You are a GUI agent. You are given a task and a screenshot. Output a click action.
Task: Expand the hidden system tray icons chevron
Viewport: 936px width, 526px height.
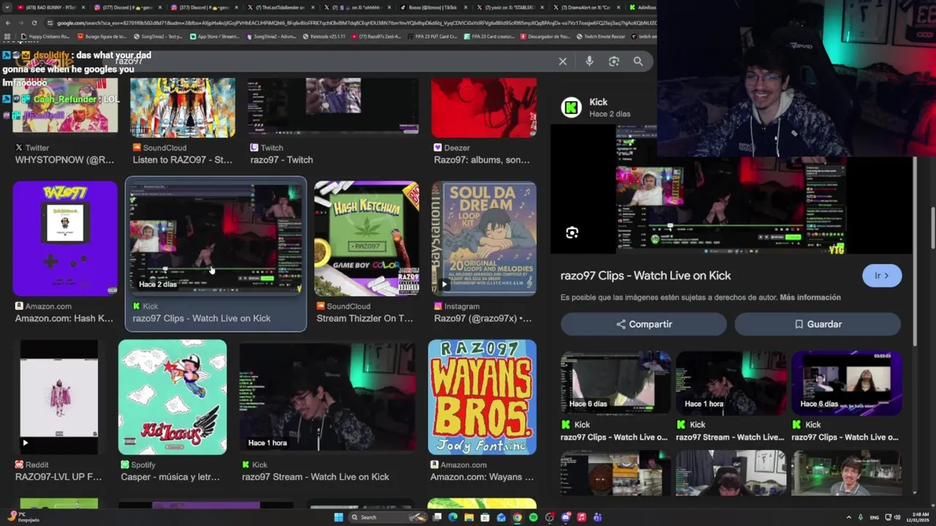[x=848, y=518]
